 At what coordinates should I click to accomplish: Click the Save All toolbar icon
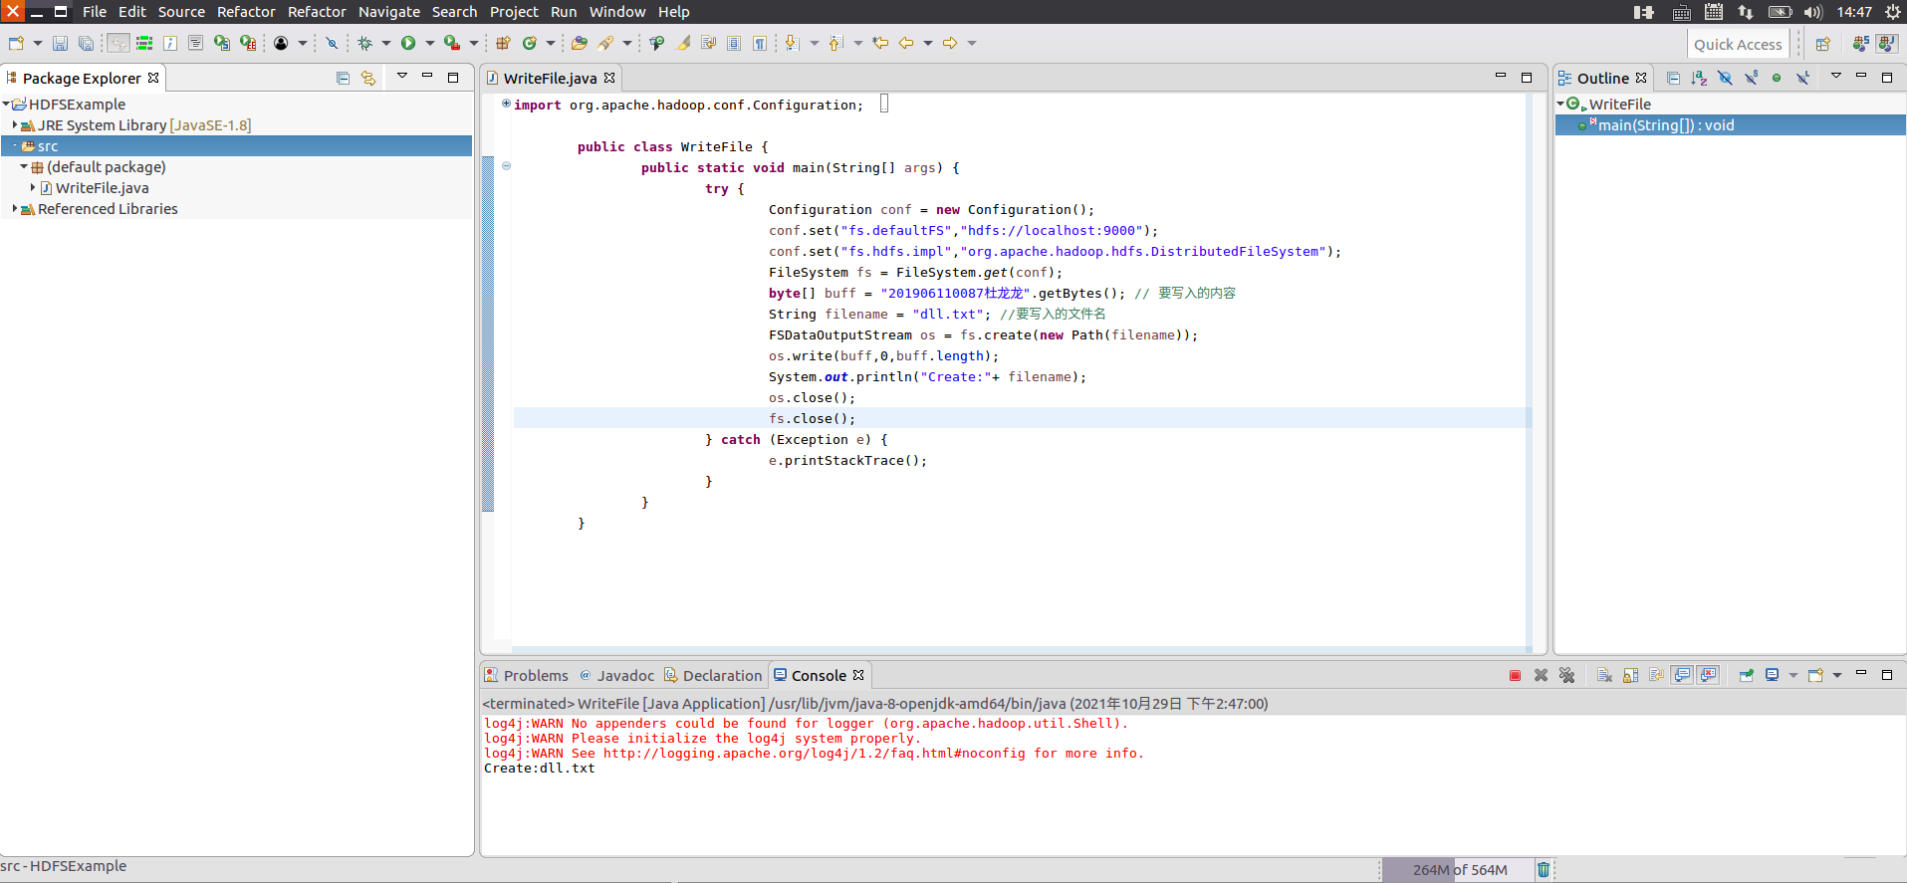(x=86, y=43)
